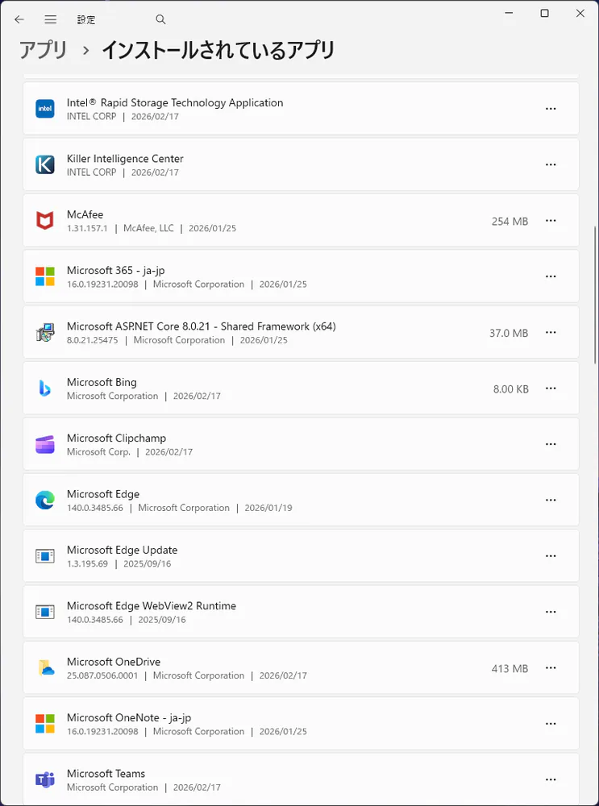This screenshot has width=599, height=806.
Task: Click the Microsoft Clipchamp icon
Action: point(45,444)
